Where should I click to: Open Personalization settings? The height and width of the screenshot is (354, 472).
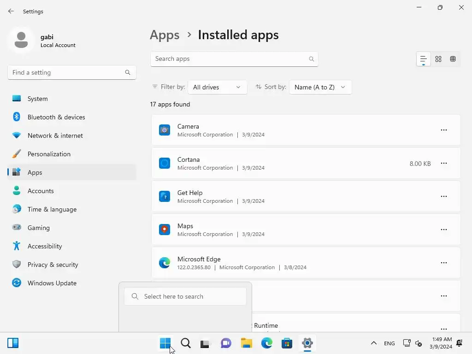[71, 154]
